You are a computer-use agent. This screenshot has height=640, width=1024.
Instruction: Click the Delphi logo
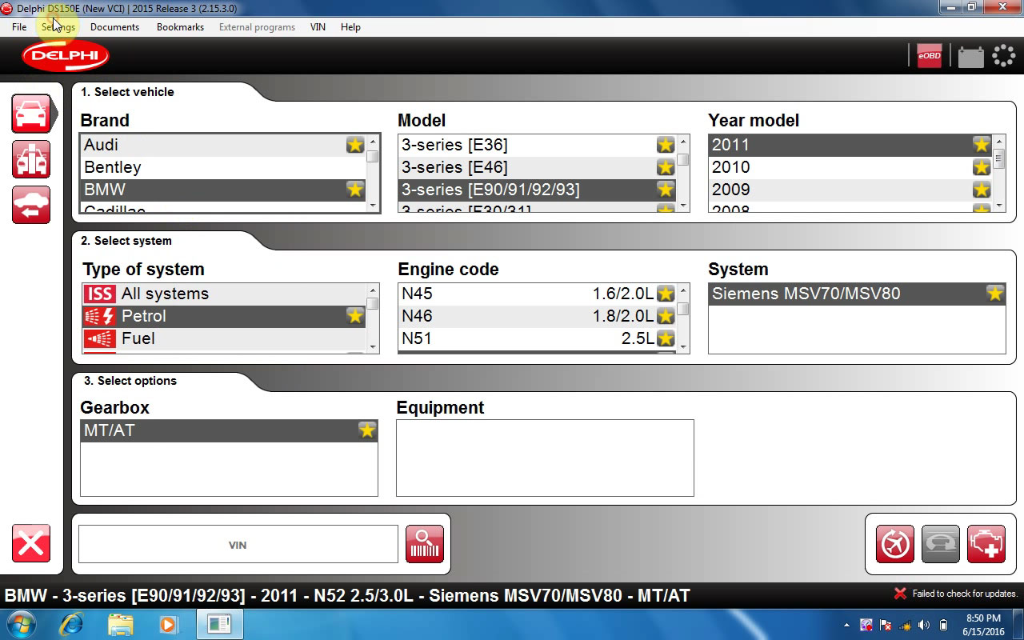click(66, 56)
